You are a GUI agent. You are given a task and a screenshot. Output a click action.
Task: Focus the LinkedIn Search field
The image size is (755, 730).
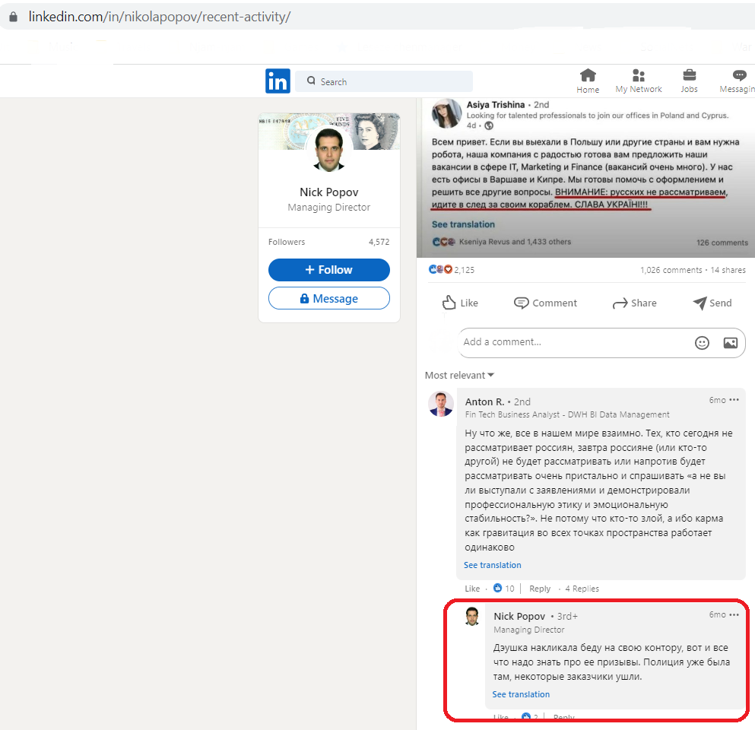point(384,81)
